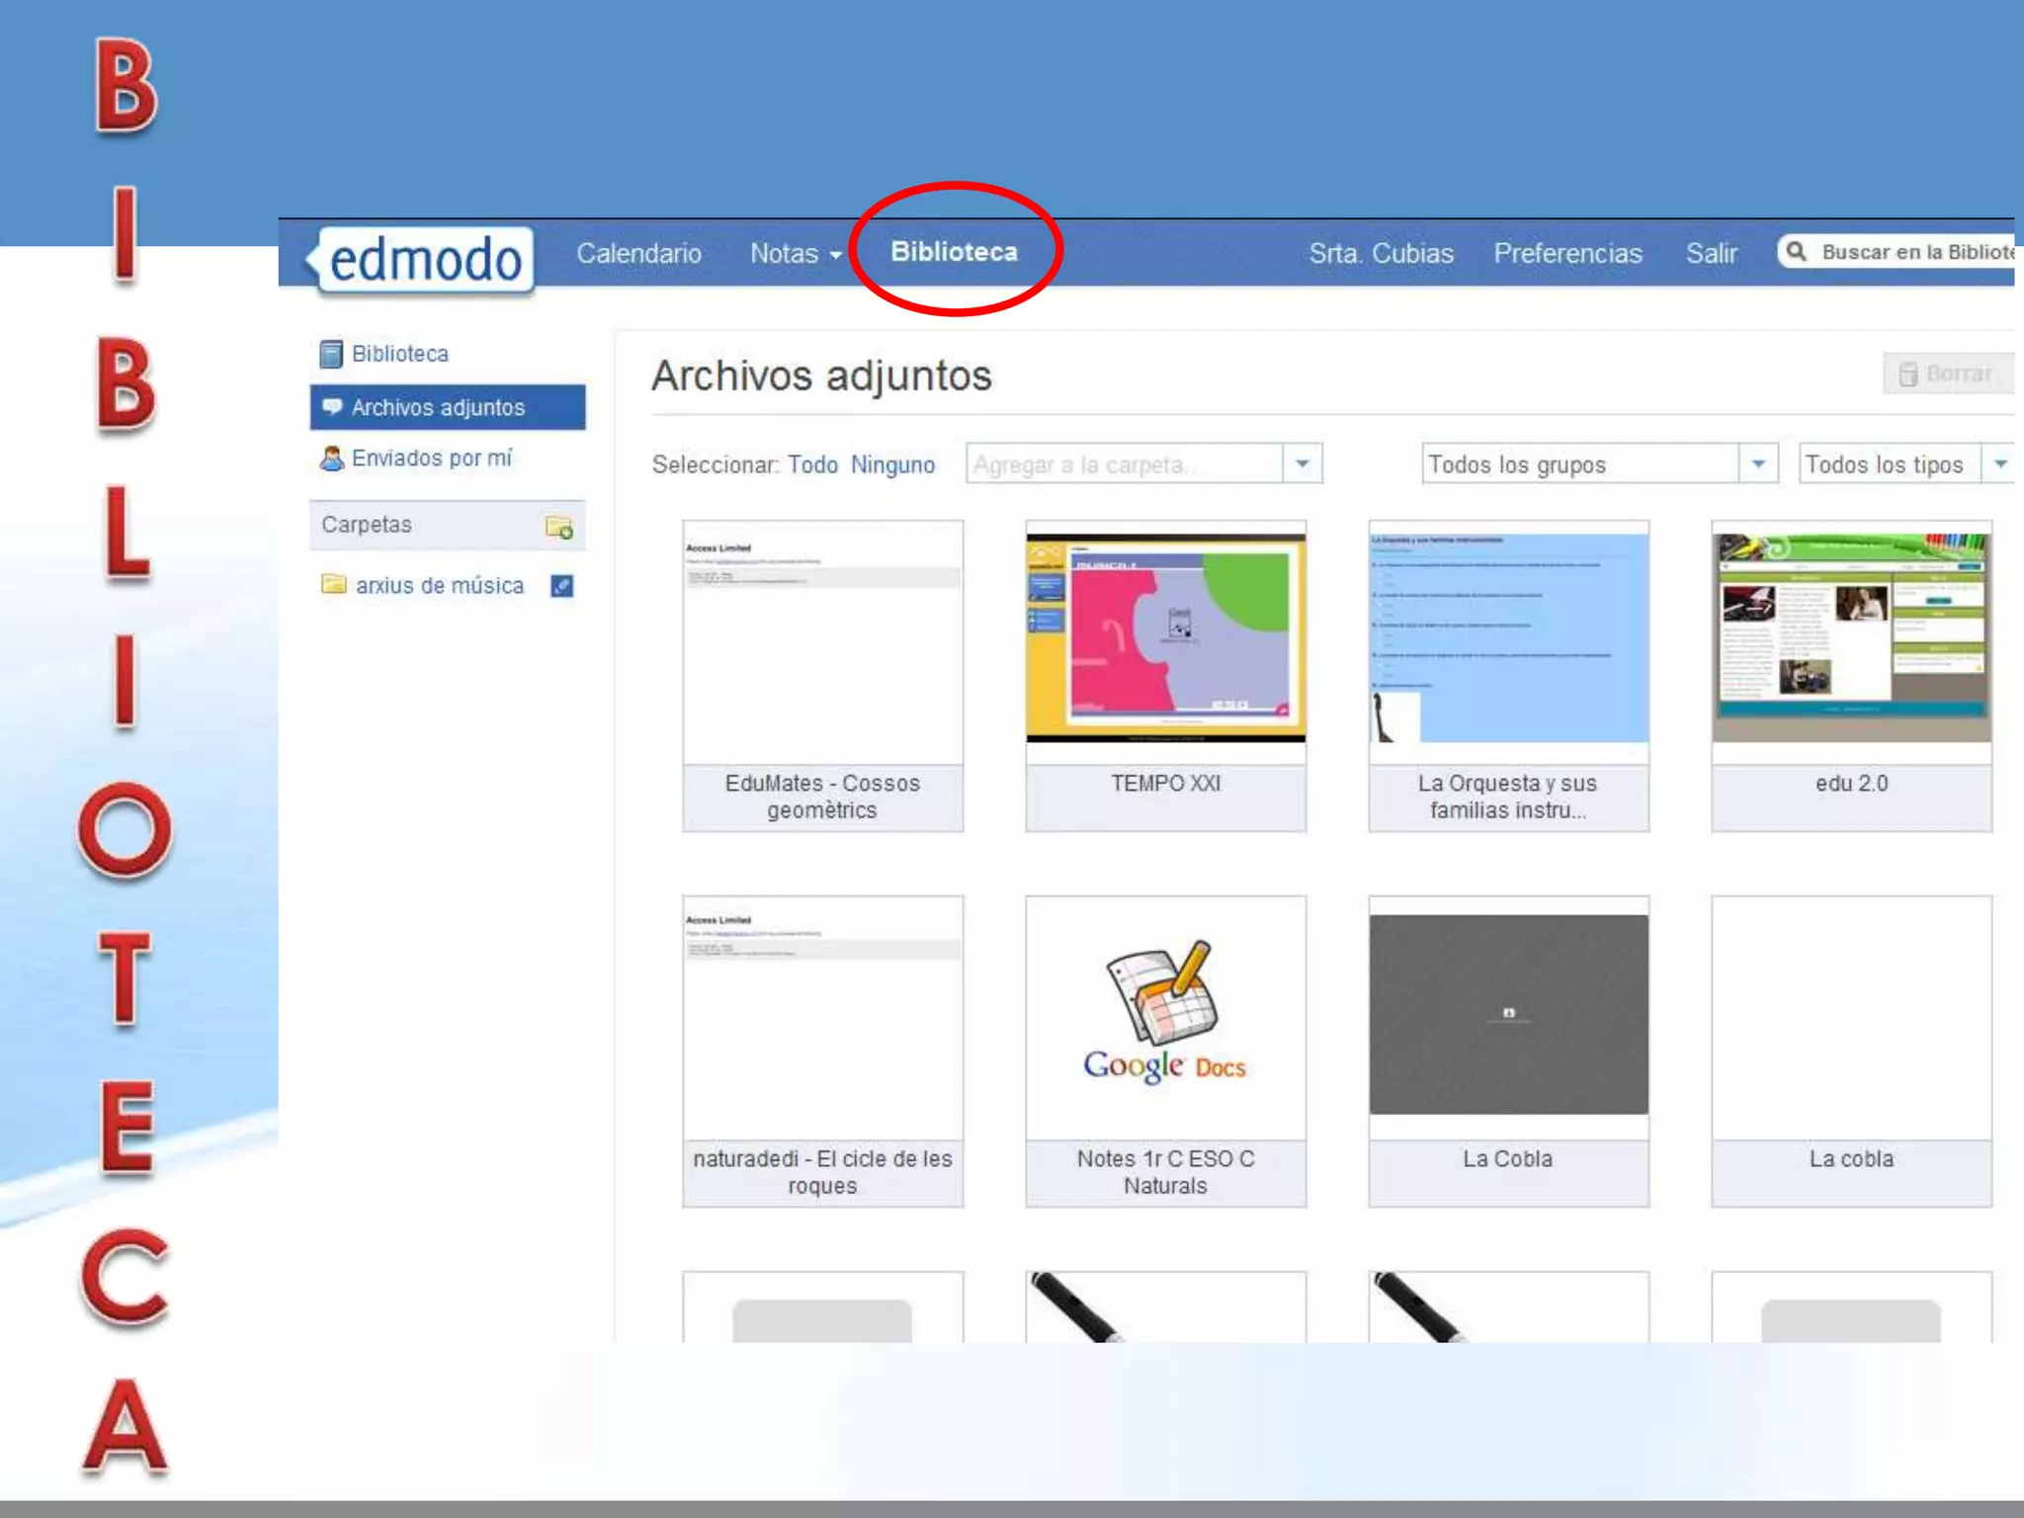Expand the Todos los tipos dropdown
This screenshot has height=1518, width=2024.
[x=2000, y=464]
